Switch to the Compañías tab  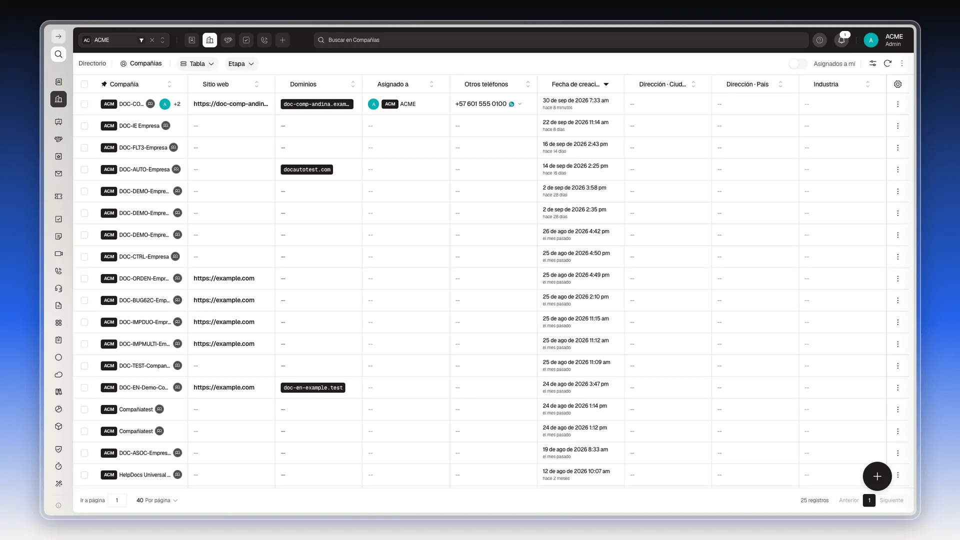[141, 63]
